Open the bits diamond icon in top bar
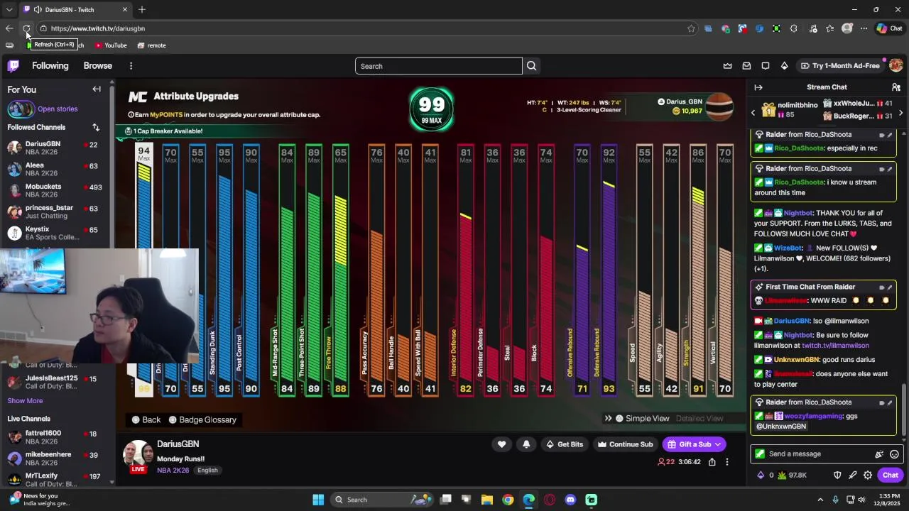 click(x=784, y=66)
